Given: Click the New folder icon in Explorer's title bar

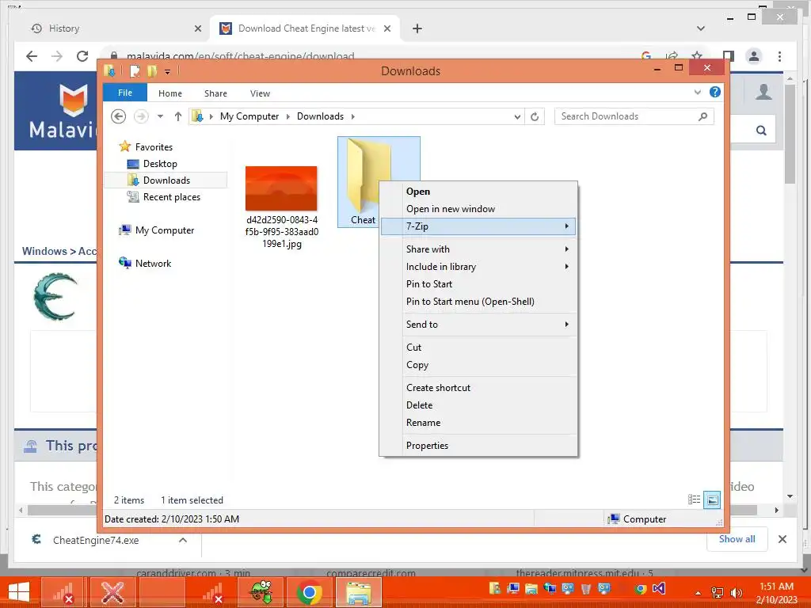Looking at the screenshot, I should pos(151,70).
